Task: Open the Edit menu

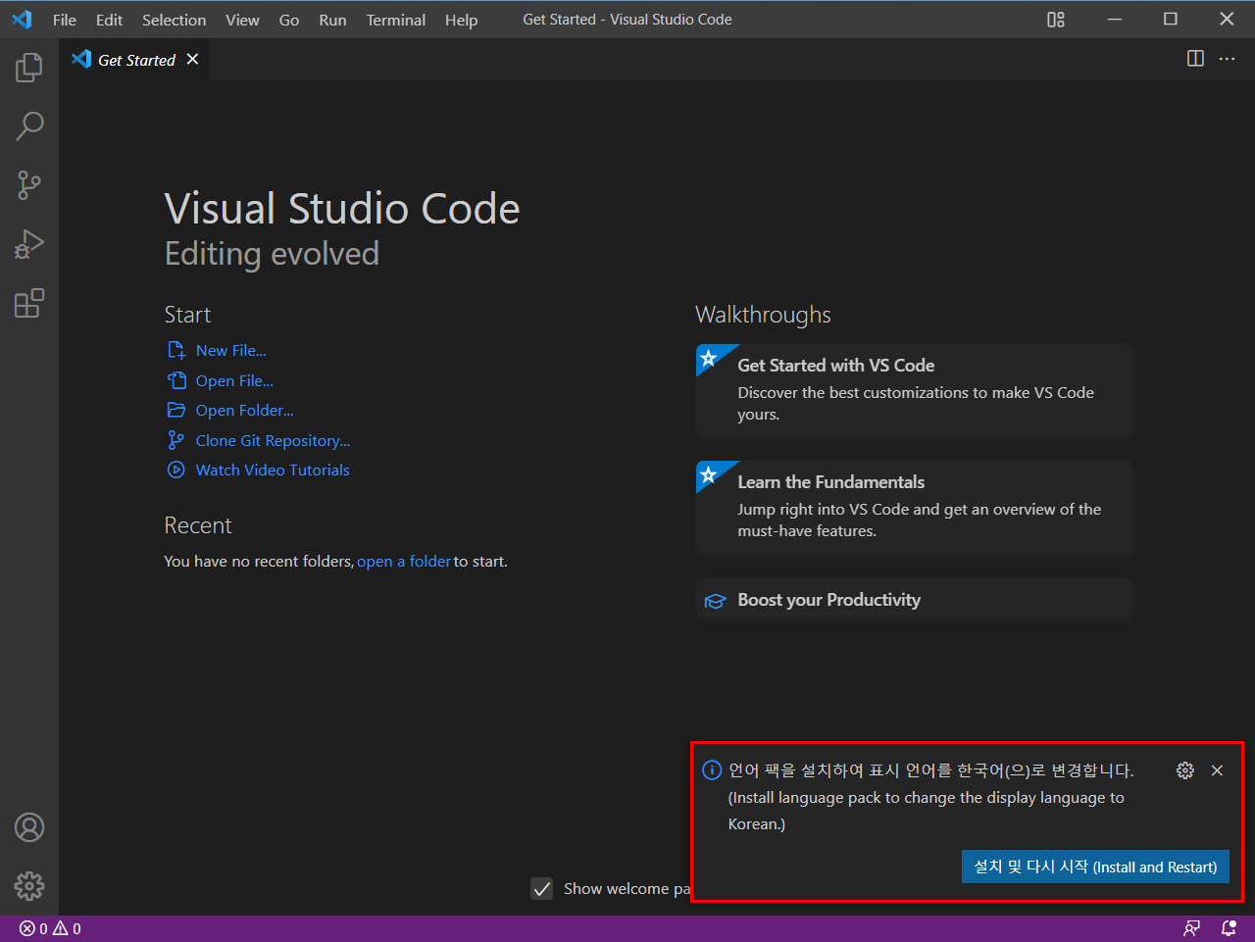Action: (x=109, y=20)
